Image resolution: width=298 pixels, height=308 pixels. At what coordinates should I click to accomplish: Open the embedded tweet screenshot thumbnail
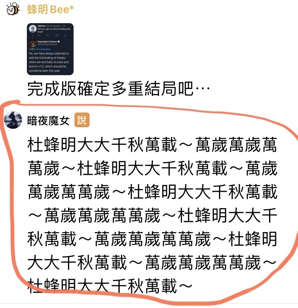(x=50, y=49)
